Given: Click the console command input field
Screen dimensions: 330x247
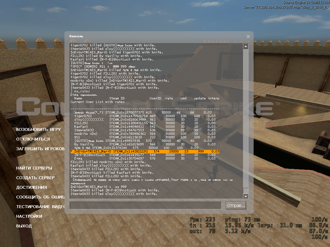Looking at the screenshot, I should coord(145,206).
